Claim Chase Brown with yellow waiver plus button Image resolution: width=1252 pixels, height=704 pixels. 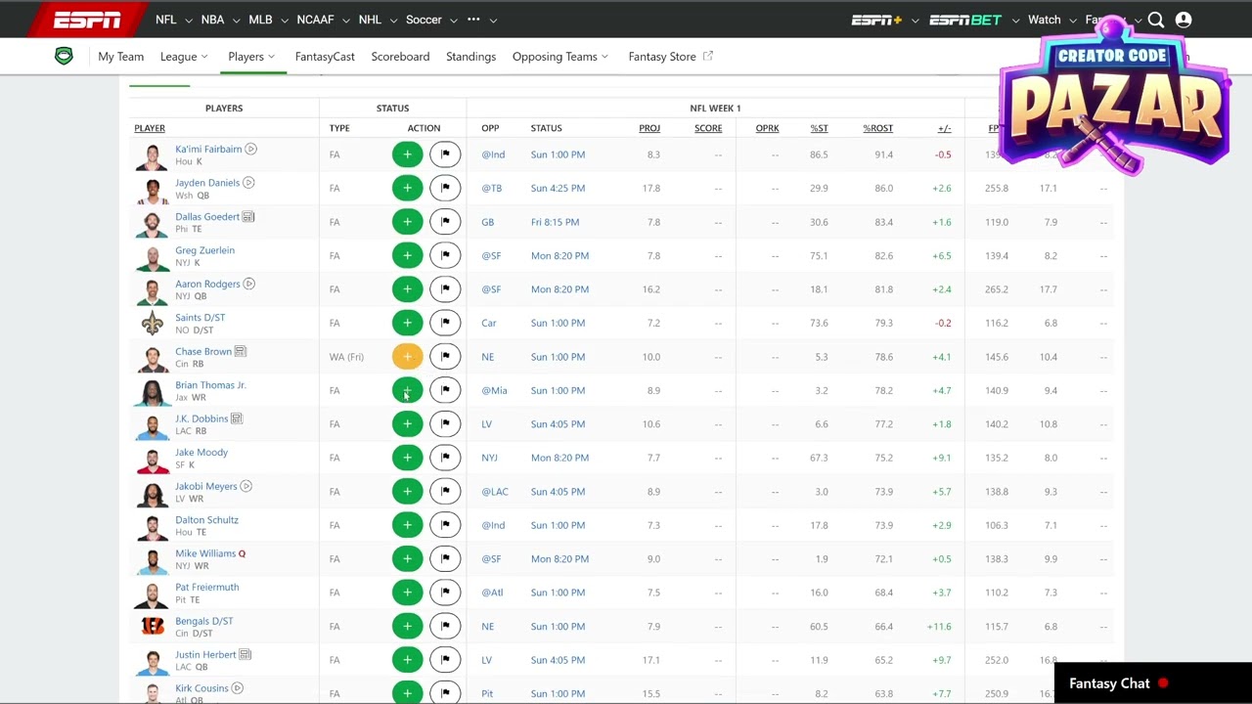[x=407, y=357]
